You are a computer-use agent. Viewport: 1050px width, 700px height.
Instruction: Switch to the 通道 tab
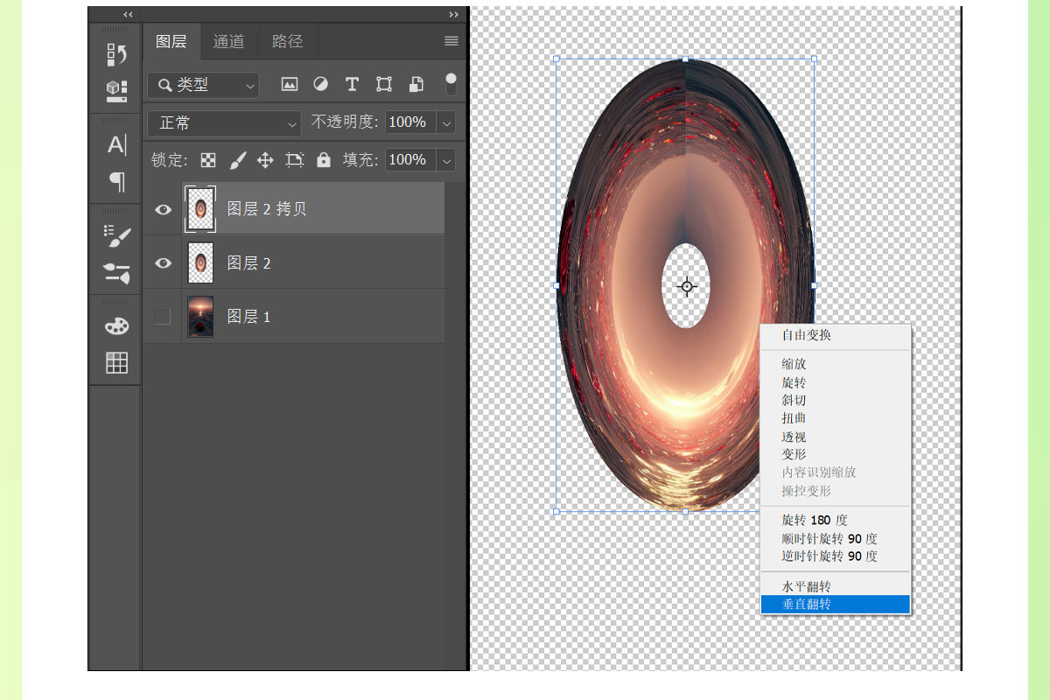tap(228, 41)
